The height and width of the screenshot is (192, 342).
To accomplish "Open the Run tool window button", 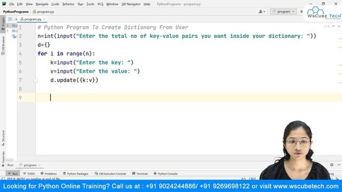I will [13, 174].
